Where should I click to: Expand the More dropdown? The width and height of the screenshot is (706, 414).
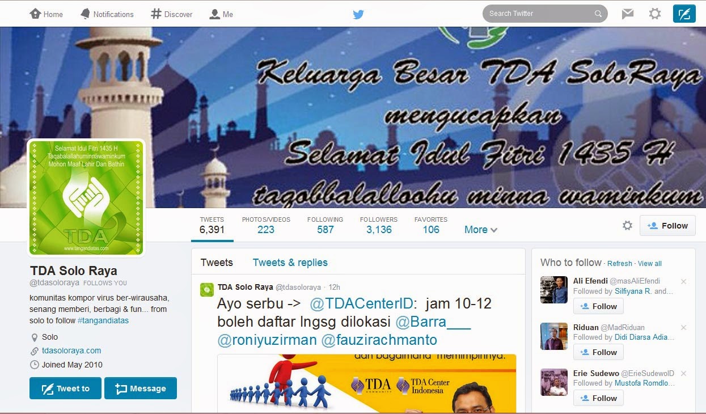pos(481,230)
